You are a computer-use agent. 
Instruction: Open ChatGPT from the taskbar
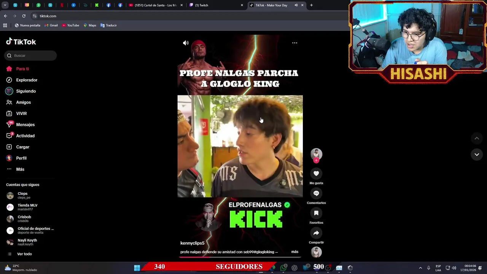click(294, 268)
